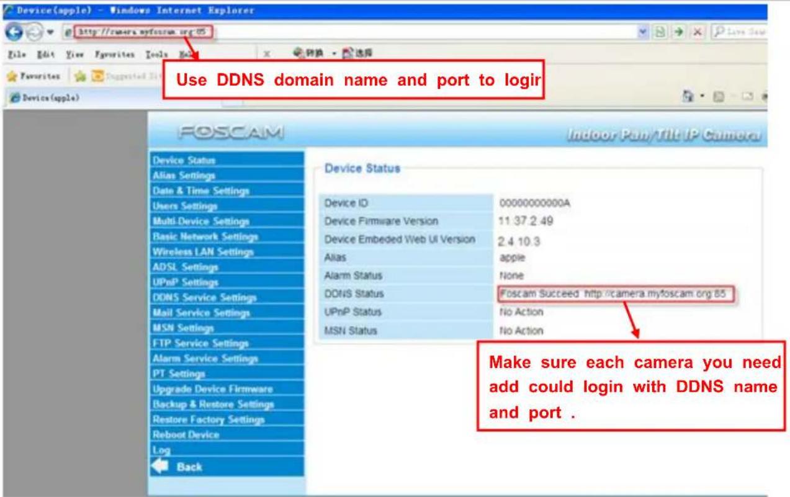Click Device ID value 00000000000A
The width and height of the screenshot is (790, 497).
[534, 204]
